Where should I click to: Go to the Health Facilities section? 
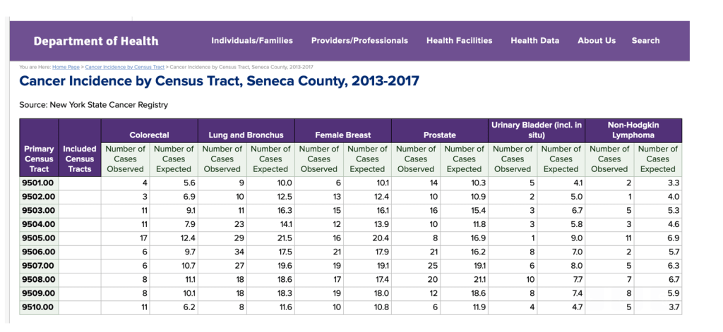click(459, 41)
